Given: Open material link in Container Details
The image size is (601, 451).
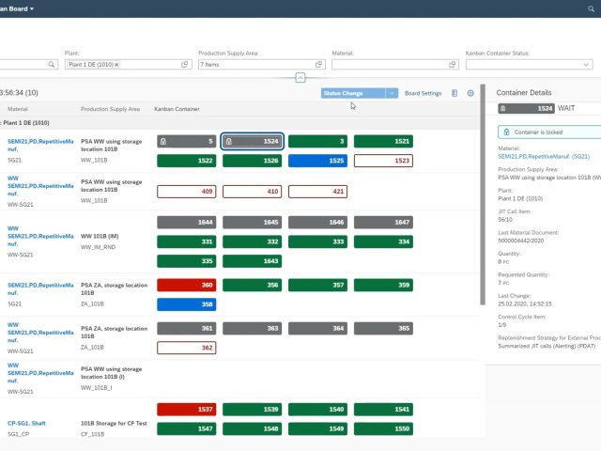Looking at the screenshot, I should pos(544,156).
